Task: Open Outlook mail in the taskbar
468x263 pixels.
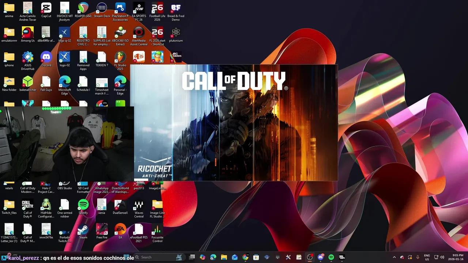Action: (x=235, y=257)
